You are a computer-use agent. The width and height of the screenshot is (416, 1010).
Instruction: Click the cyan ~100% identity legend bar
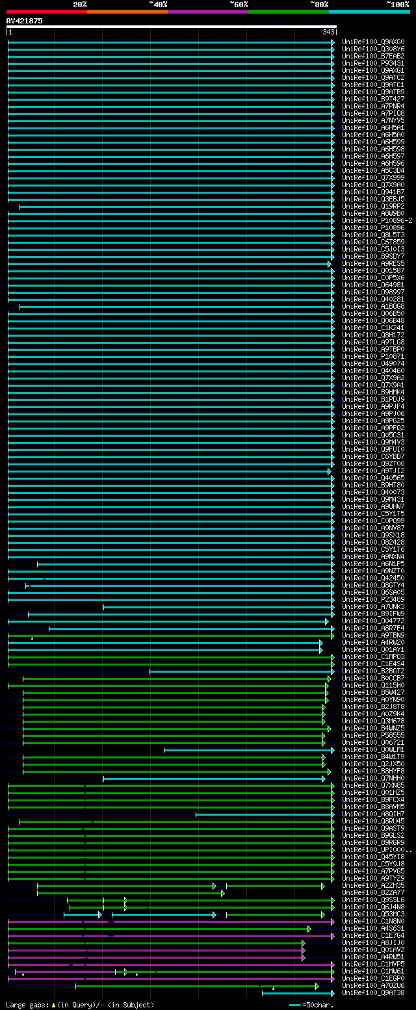[369, 12]
